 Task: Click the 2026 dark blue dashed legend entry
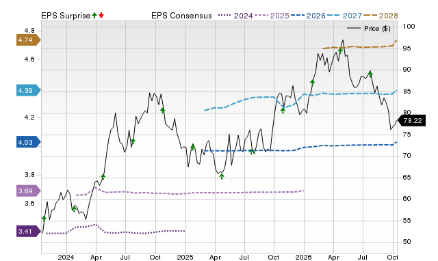coord(308,16)
